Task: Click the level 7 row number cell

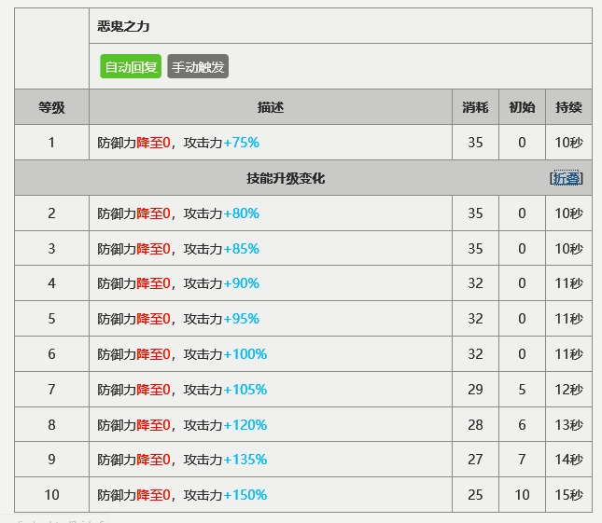Action: tap(52, 389)
